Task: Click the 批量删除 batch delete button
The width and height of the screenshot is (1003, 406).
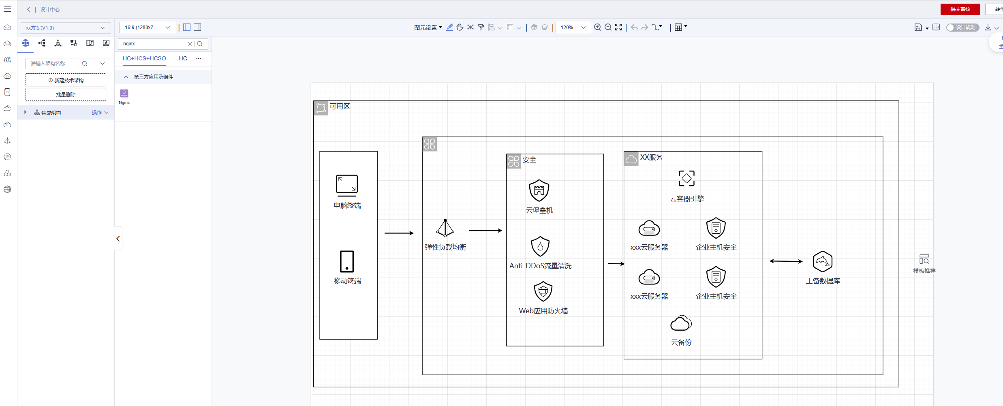Action: coord(66,94)
